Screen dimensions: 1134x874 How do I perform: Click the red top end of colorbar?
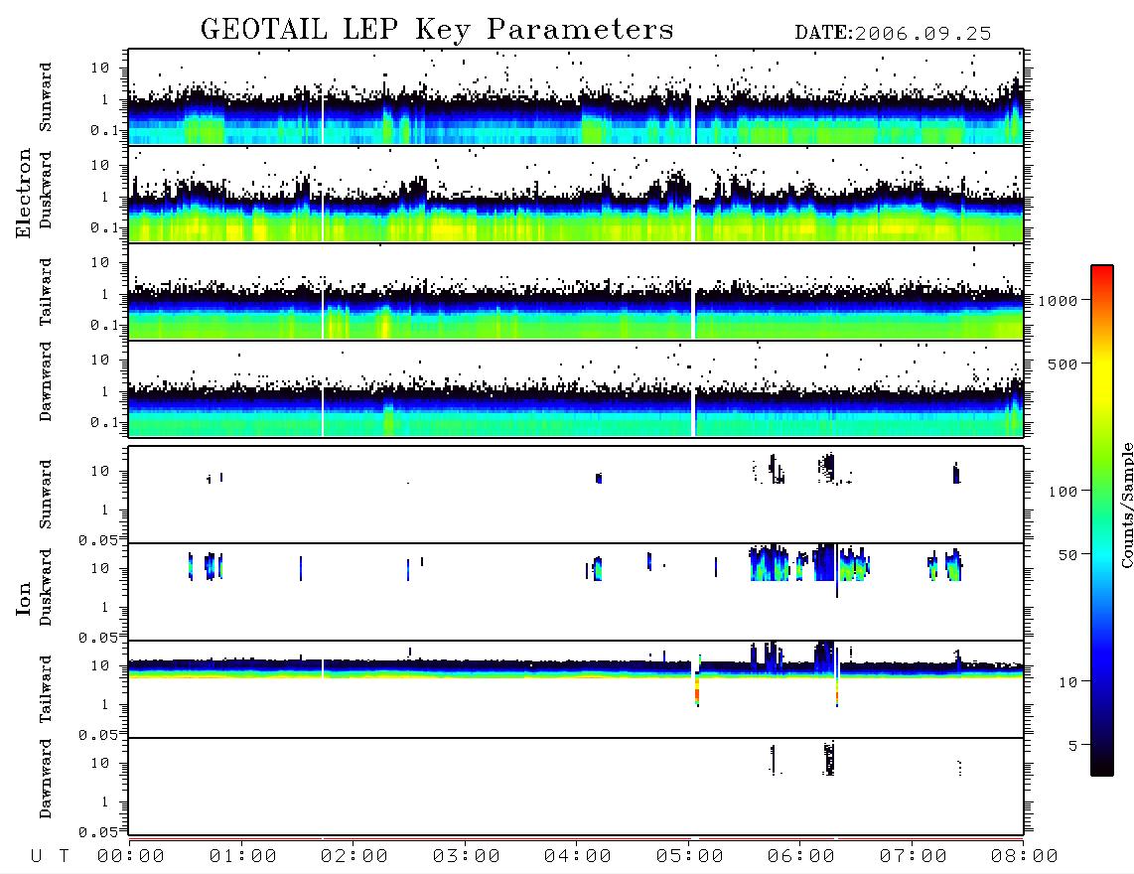tap(1102, 273)
